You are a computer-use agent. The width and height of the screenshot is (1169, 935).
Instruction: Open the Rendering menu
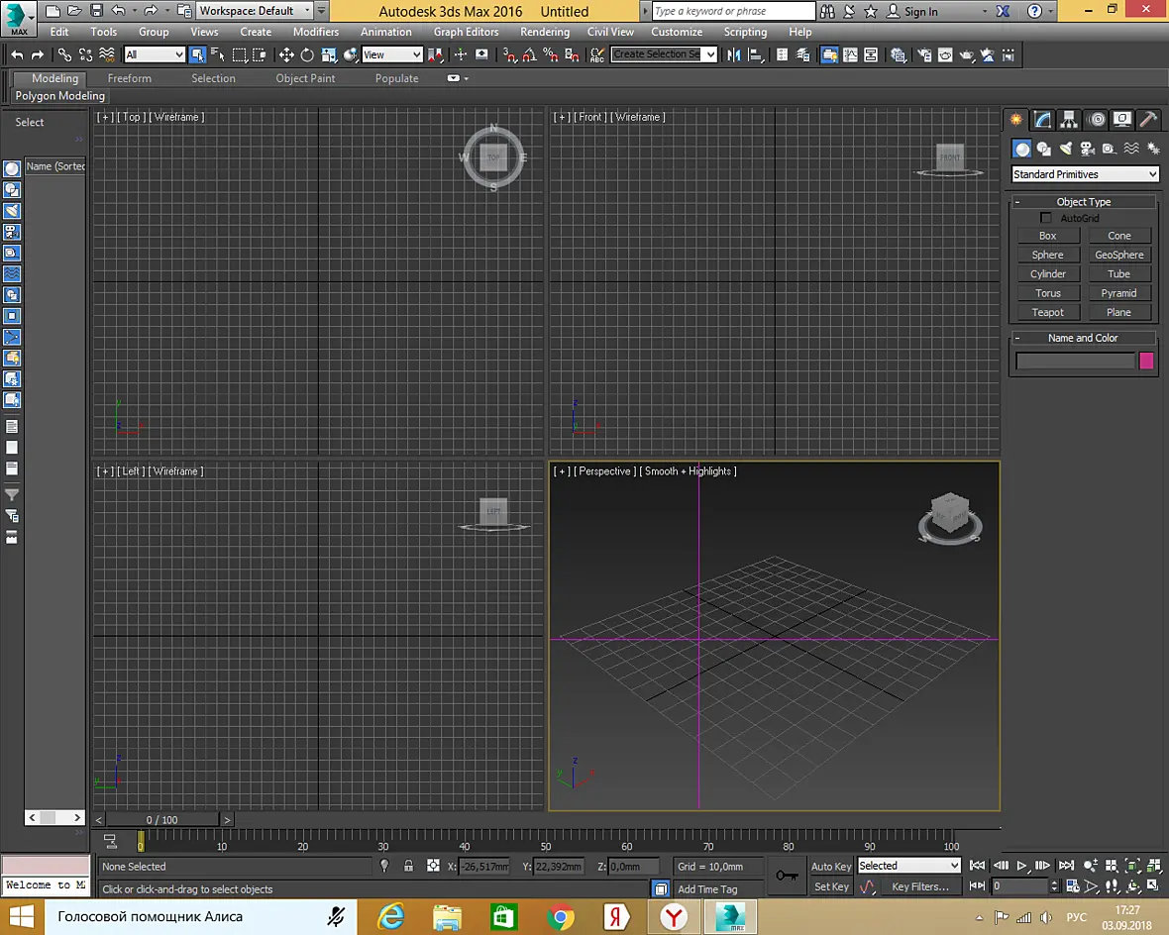(544, 32)
